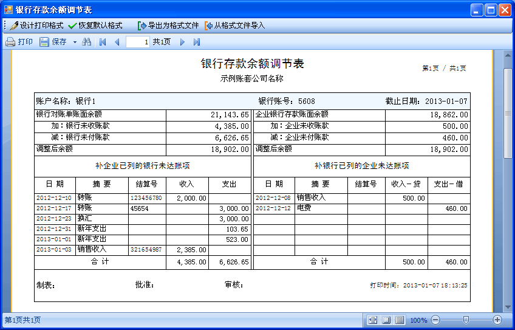
Task: Click date cell 2012-12-08
Action: 273,198
